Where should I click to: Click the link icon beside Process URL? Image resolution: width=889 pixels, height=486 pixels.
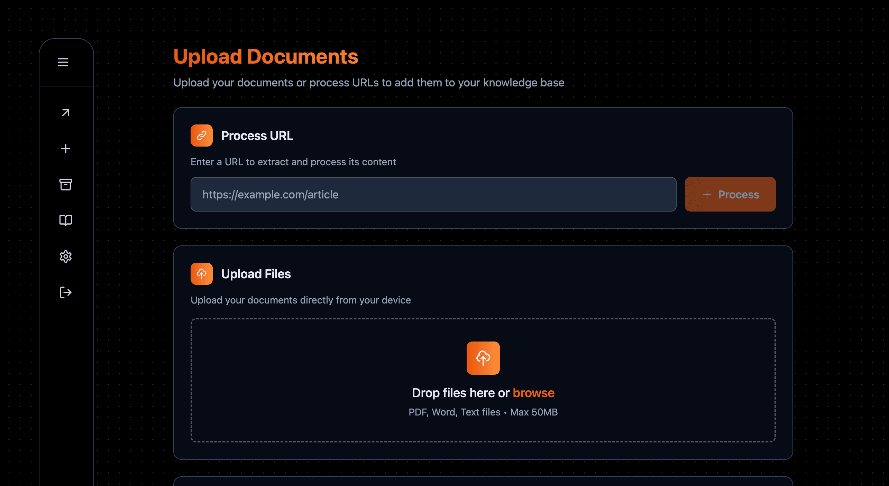(201, 135)
